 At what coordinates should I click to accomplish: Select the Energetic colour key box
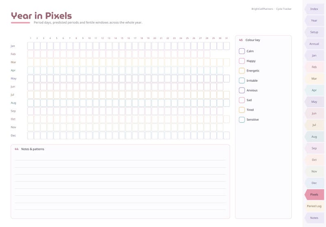242,71
